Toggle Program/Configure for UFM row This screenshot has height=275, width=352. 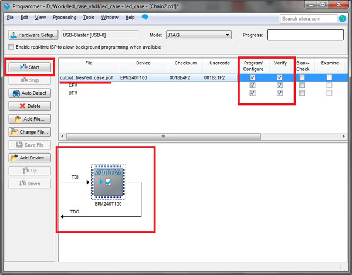pos(252,93)
